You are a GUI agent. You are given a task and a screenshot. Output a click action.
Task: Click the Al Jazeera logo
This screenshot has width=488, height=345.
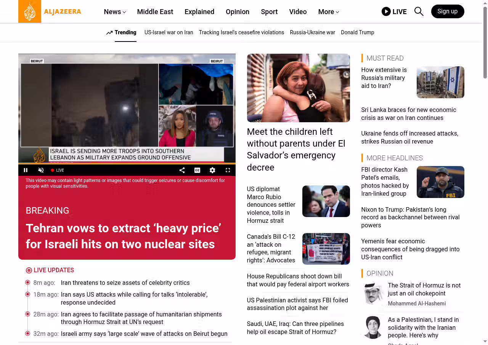(x=50, y=11)
